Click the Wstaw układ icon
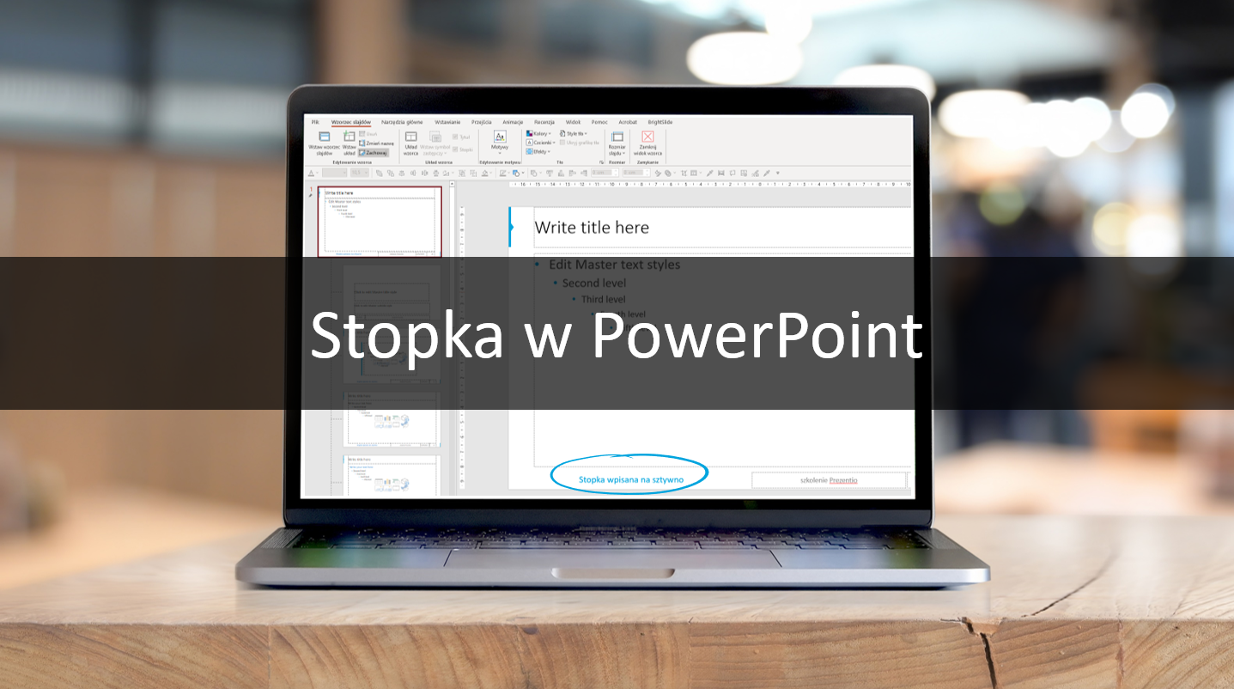This screenshot has width=1234, height=689. (x=350, y=143)
